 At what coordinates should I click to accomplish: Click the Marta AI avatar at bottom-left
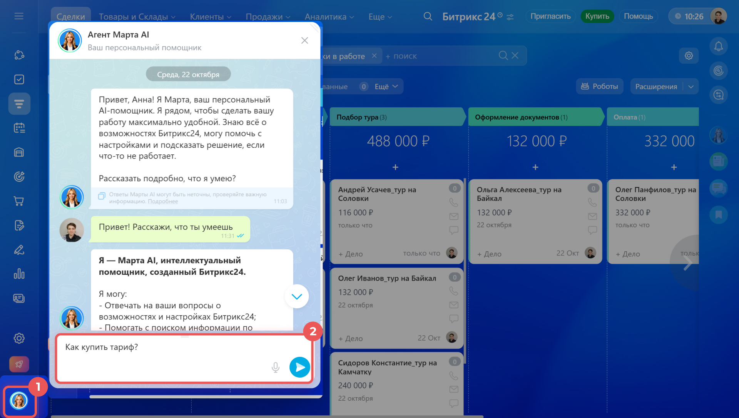19,401
